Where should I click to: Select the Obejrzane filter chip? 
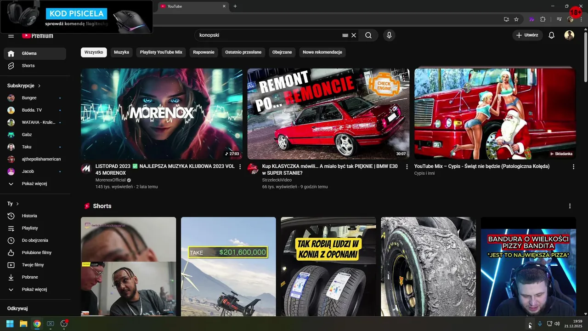coord(282,52)
